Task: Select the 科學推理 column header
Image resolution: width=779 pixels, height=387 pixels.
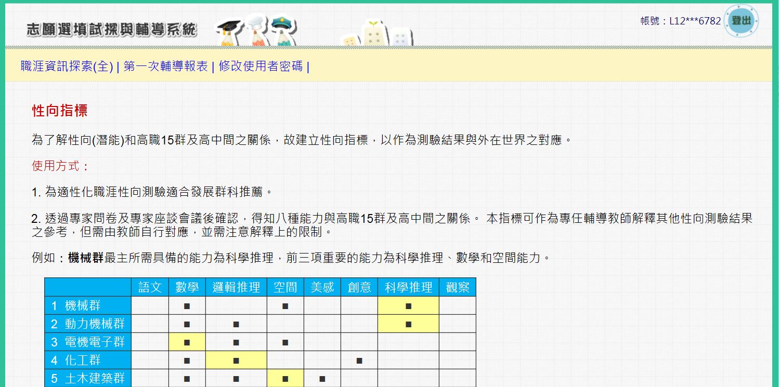Action: (x=408, y=287)
